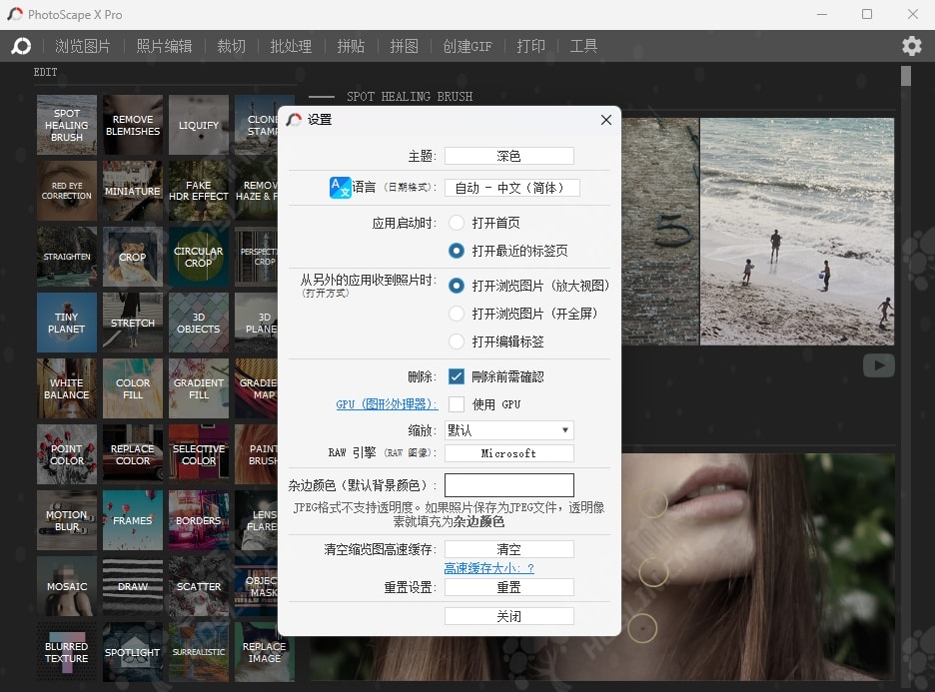
Task: Click the language translate icon
Action: [341, 188]
